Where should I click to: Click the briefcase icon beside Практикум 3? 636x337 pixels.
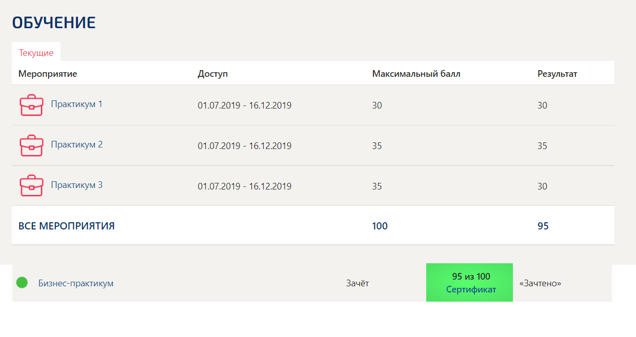tap(31, 186)
